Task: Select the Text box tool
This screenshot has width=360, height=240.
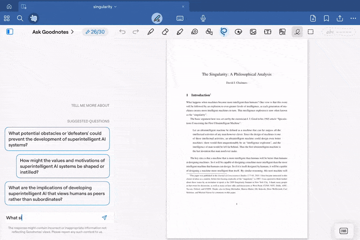Action: click(268, 32)
